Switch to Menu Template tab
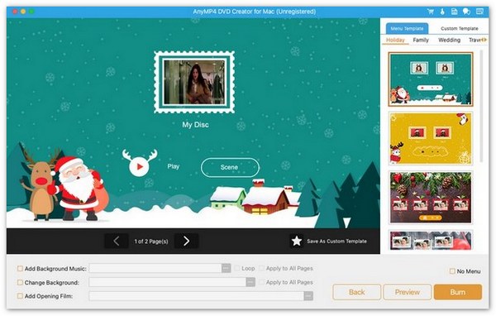496x316 pixels. 407,28
